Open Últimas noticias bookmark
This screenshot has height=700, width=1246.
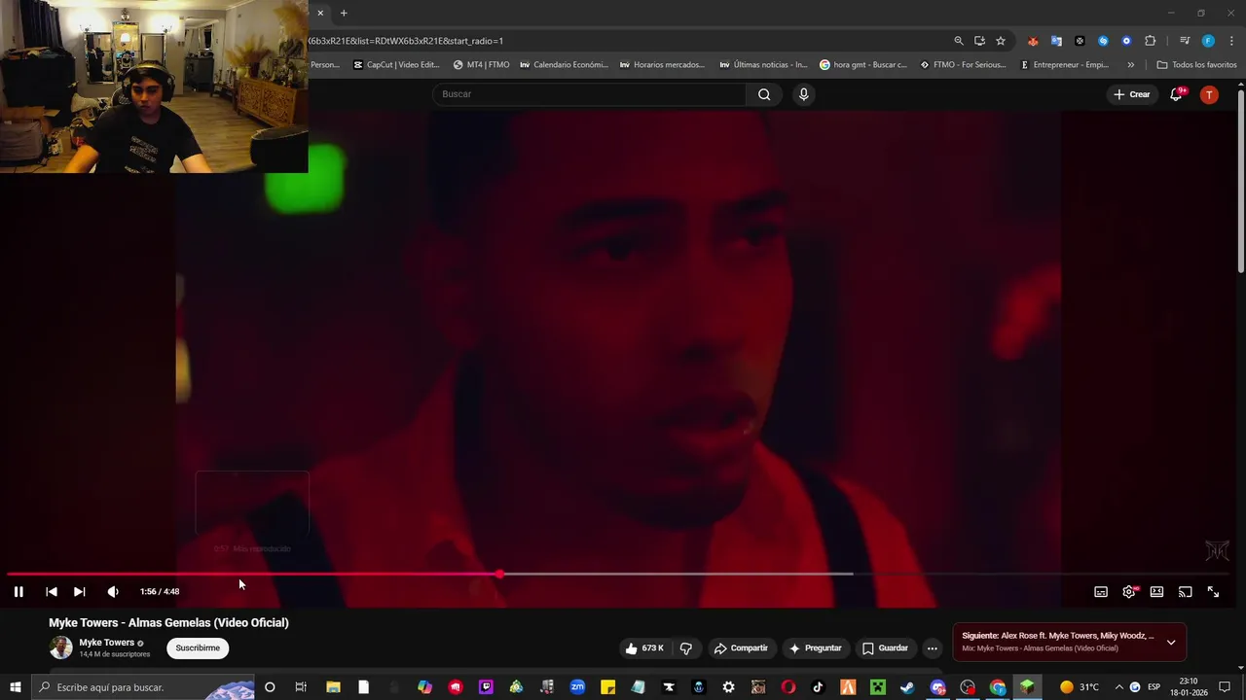coord(763,65)
